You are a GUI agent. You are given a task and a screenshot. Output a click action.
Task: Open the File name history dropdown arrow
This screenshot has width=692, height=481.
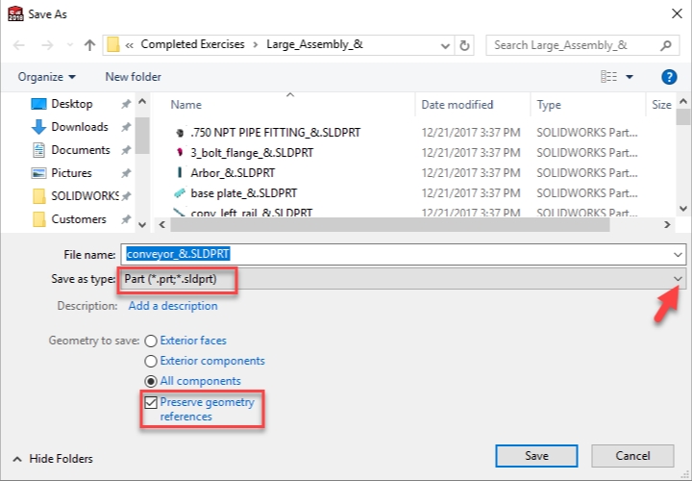[x=678, y=255]
